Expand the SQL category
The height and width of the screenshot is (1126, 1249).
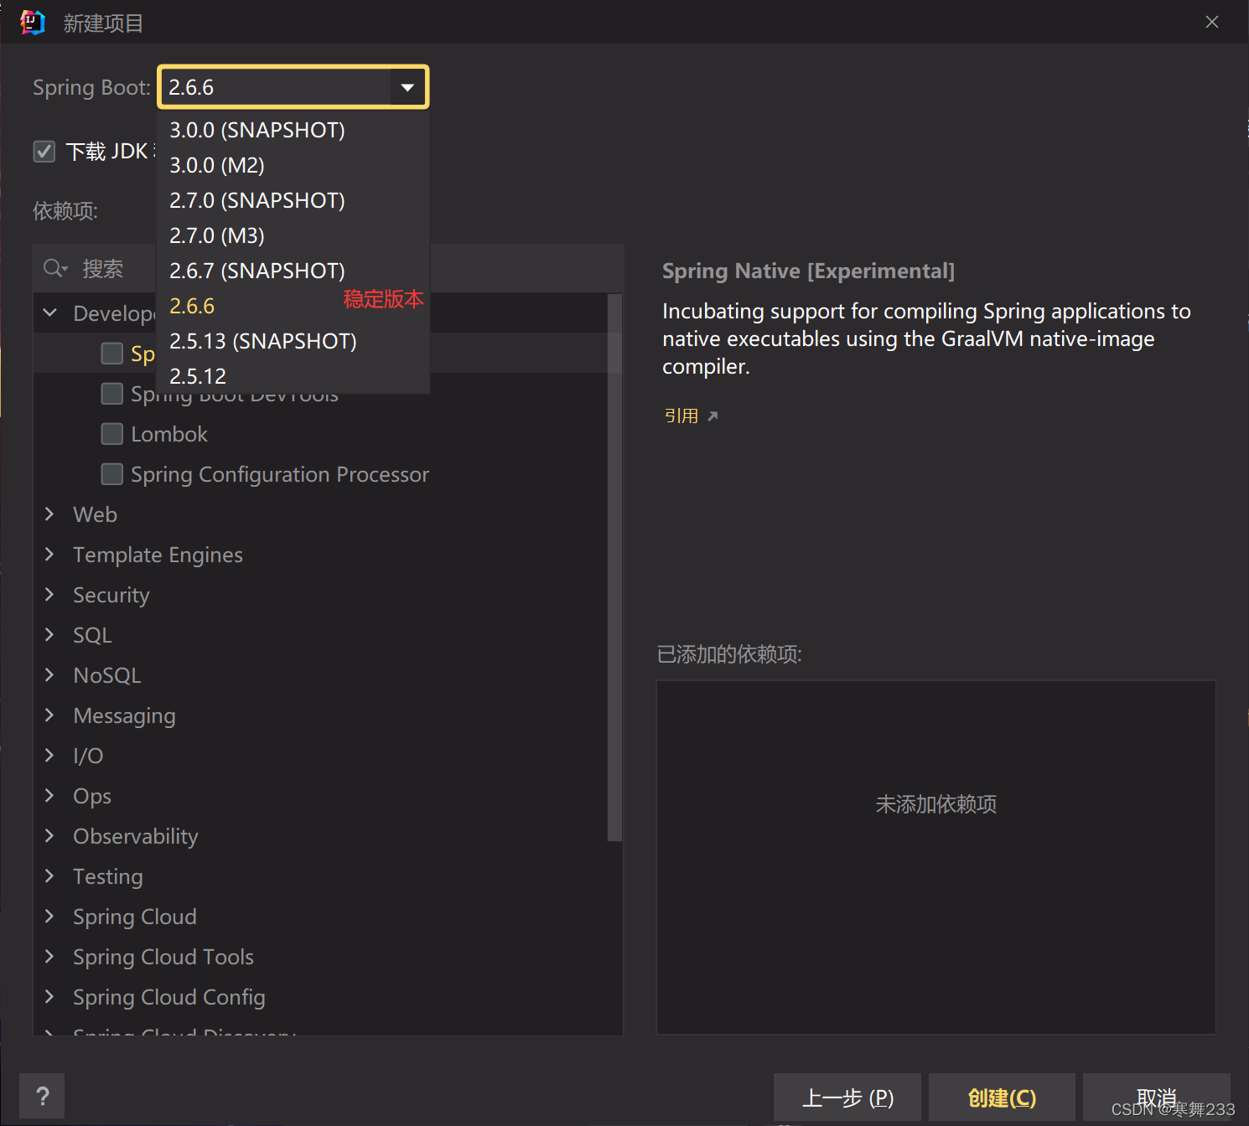(x=49, y=634)
